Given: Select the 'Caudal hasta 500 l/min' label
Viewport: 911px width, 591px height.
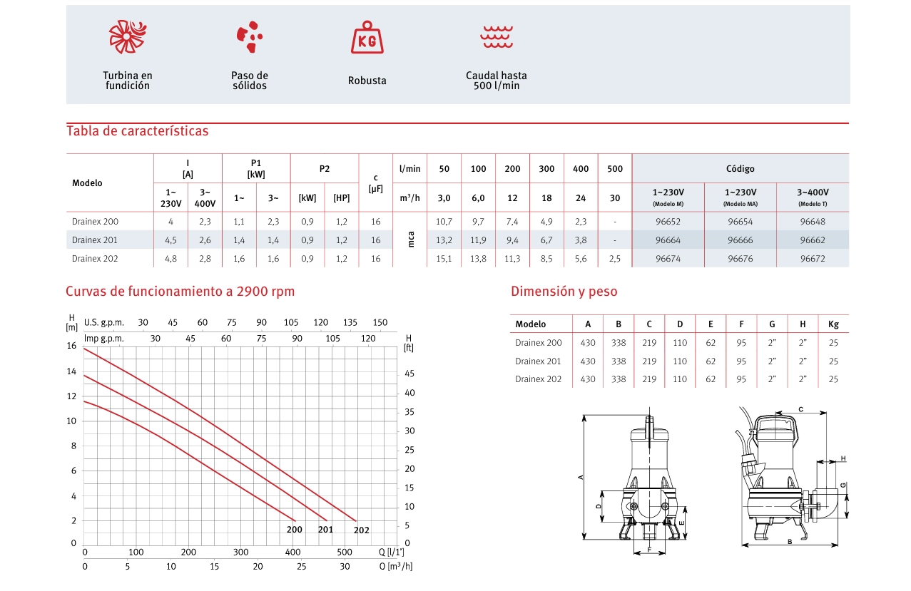Looking at the screenshot, I should [x=497, y=81].
